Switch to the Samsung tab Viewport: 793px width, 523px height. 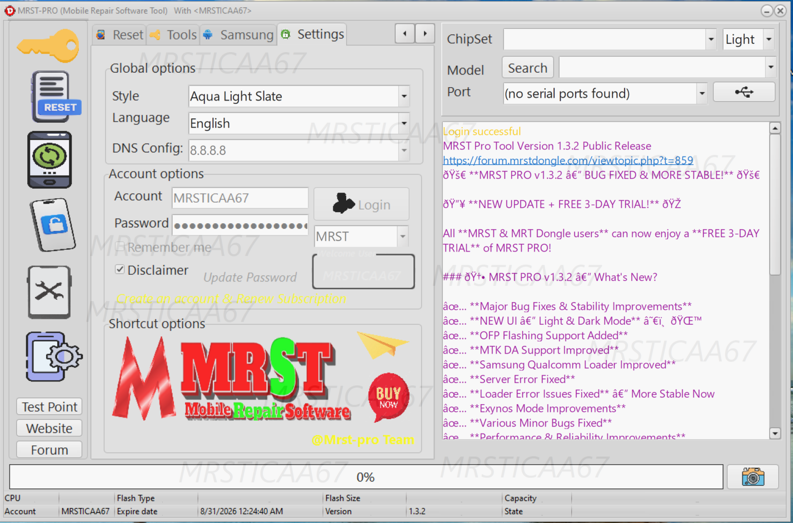pyautogui.click(x=238, y=34)
